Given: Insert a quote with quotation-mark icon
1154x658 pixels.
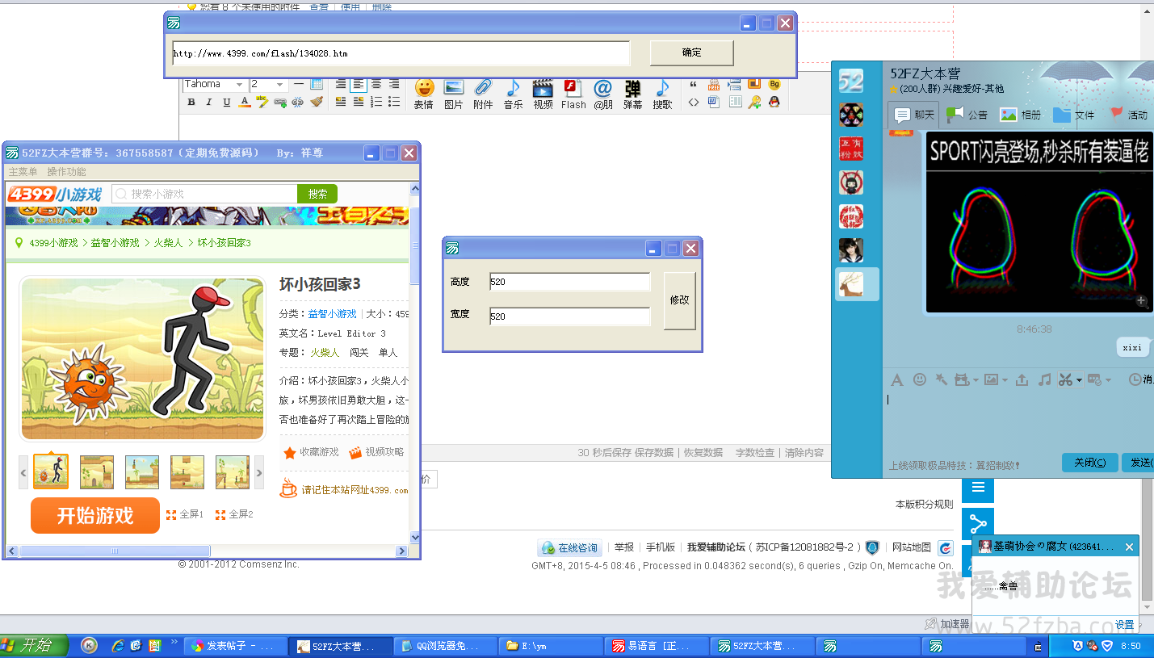Looking at the screenshot, I should pos(694,84).
